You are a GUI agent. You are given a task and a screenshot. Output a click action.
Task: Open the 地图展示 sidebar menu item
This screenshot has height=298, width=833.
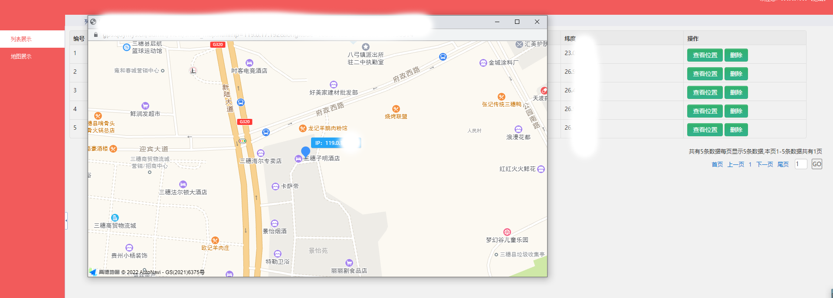[x=33, y=56]
